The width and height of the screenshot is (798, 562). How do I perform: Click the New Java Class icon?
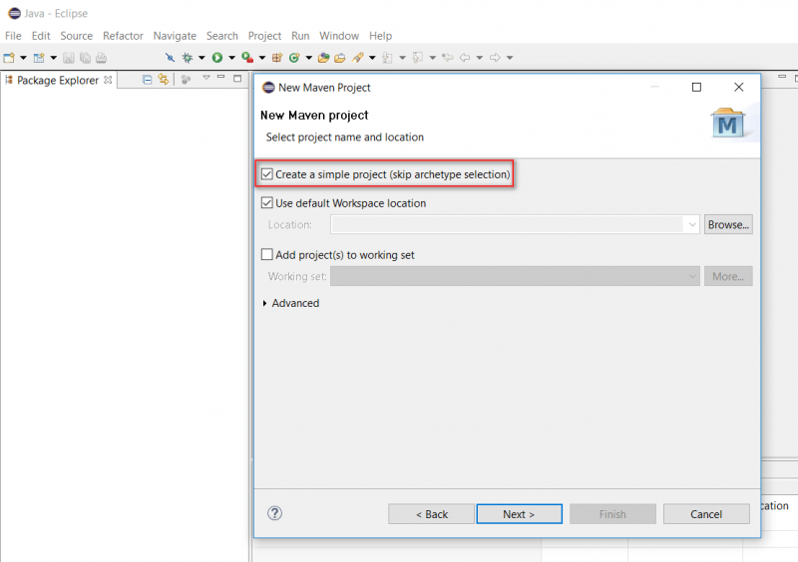pos(293,58)
